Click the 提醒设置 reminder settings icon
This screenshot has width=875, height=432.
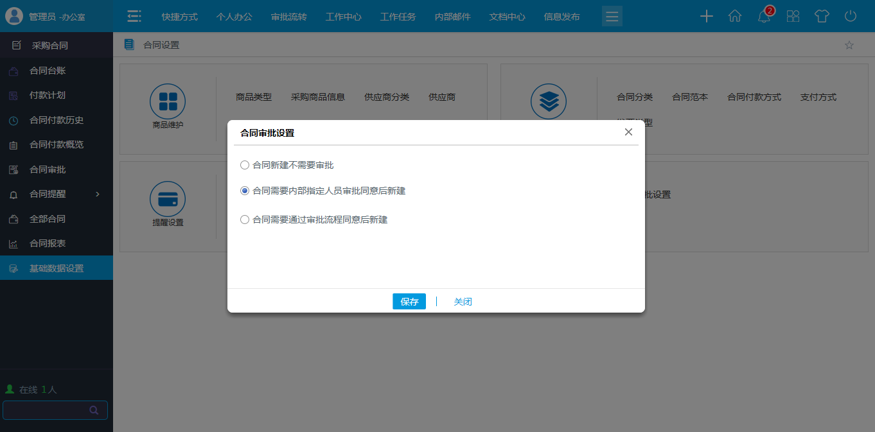click(x=168, y=199)
